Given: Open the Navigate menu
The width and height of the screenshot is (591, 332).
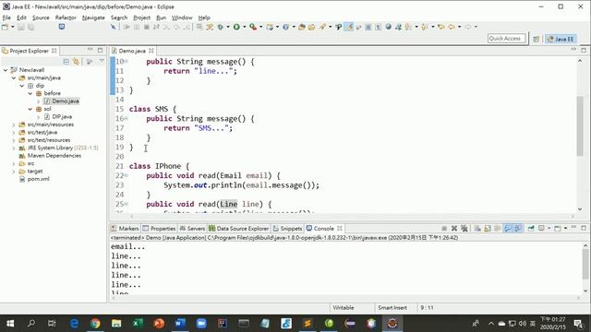Looking at the screenshot, I should click(93, 18).
